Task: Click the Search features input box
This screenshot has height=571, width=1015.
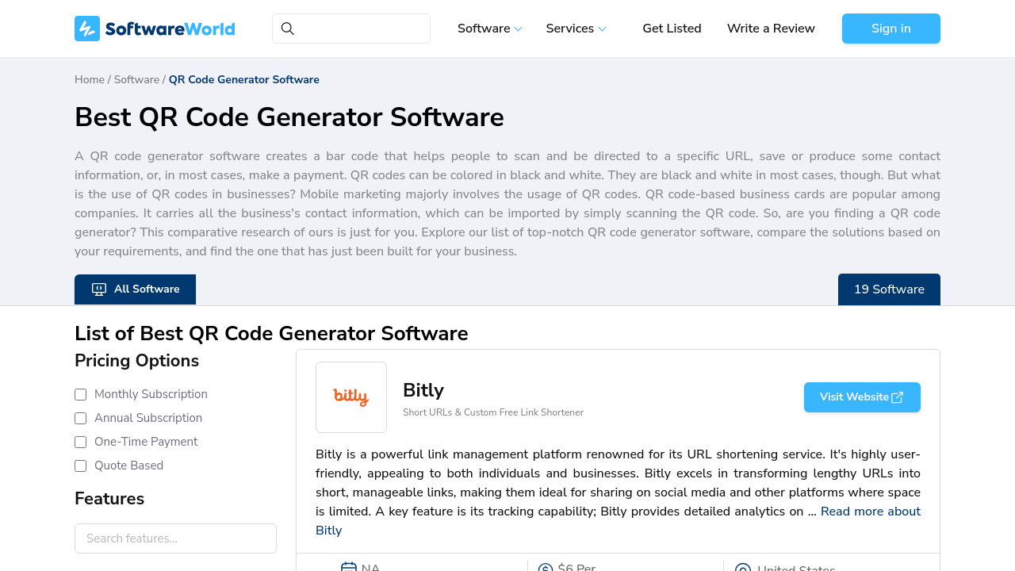Action: tap(175, 538)
